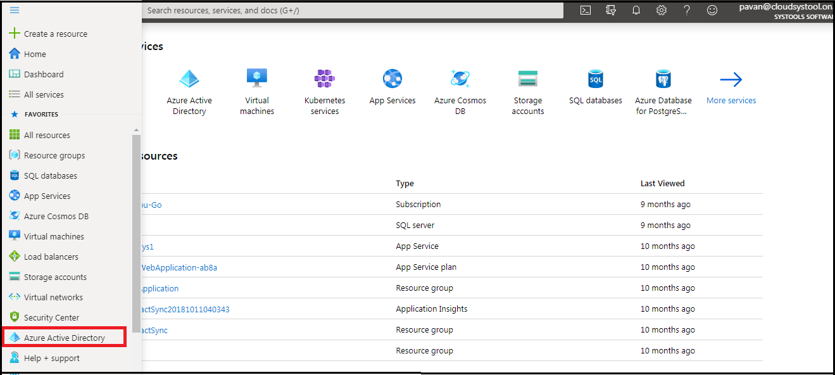This screenshot has width=835, height=375.
Task: Open portal settings gear icon
Action: (x=662, y=10)
